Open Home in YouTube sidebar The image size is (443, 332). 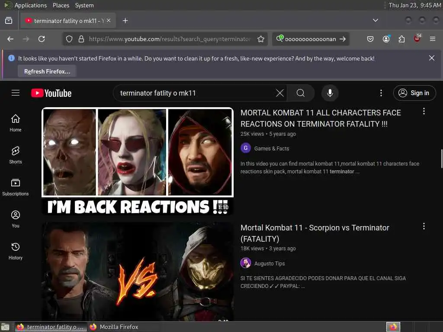[x=16, y=123]
